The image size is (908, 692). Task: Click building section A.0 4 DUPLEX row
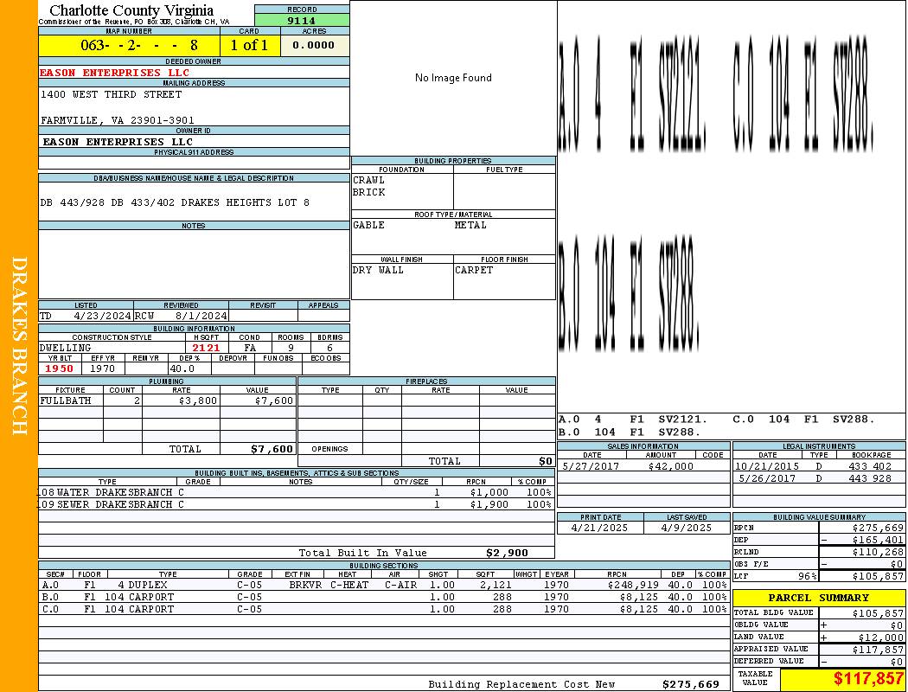(x=385, y=586)
